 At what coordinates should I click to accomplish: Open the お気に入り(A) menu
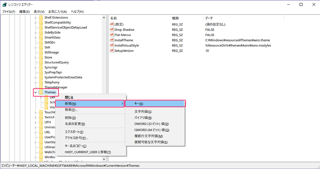point(58,11)
